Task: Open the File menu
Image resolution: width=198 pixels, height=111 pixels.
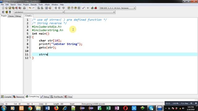Action: (x=2, y=5)
